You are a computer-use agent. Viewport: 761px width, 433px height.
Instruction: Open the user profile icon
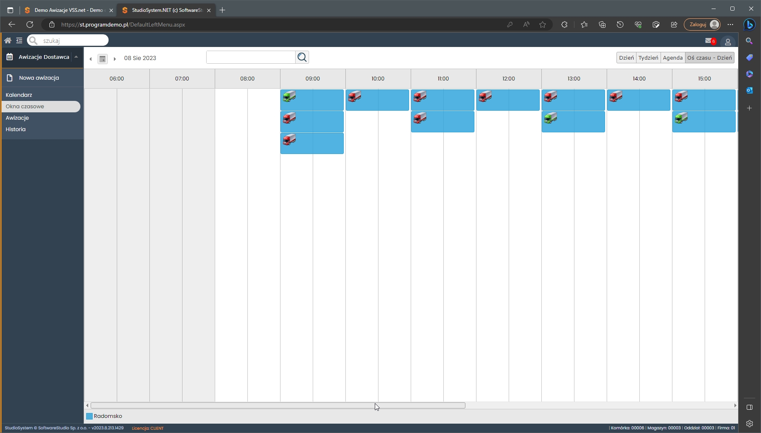tap(728, 42)
